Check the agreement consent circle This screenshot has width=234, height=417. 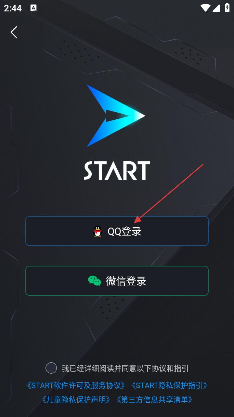click(x=51, y=368)
